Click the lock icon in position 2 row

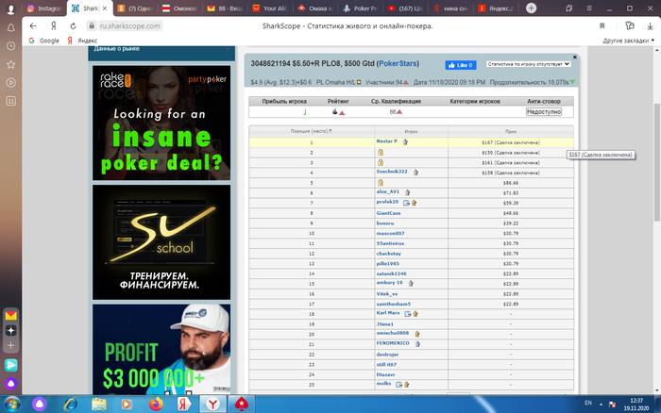(x=381, y=153)
